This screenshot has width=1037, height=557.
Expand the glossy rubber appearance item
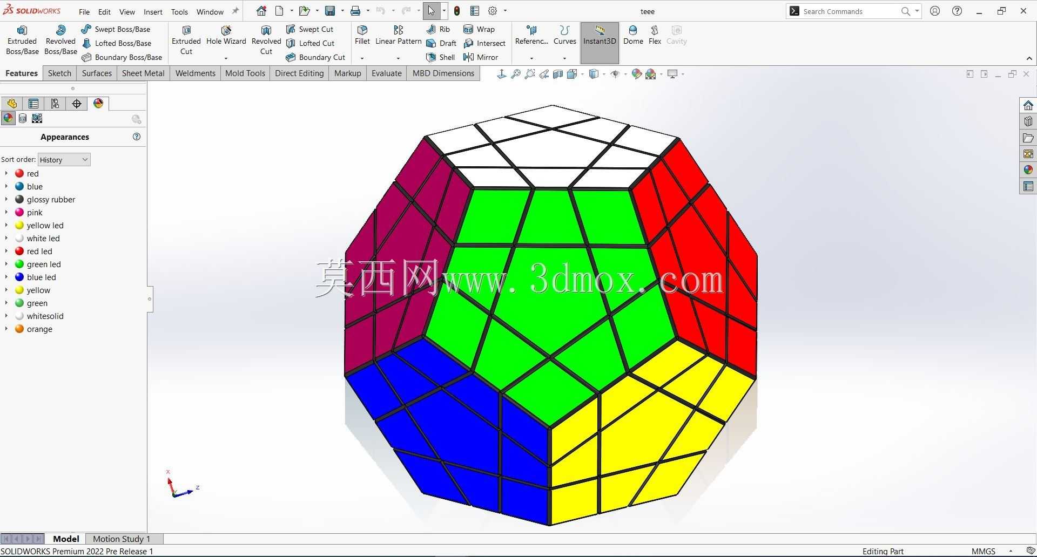[6, 199]
